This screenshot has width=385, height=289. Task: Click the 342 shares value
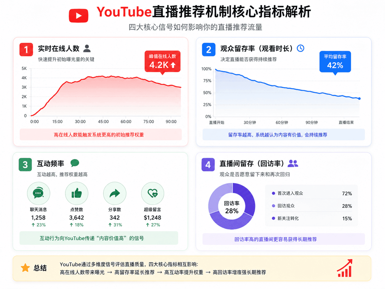pos(115,218)
